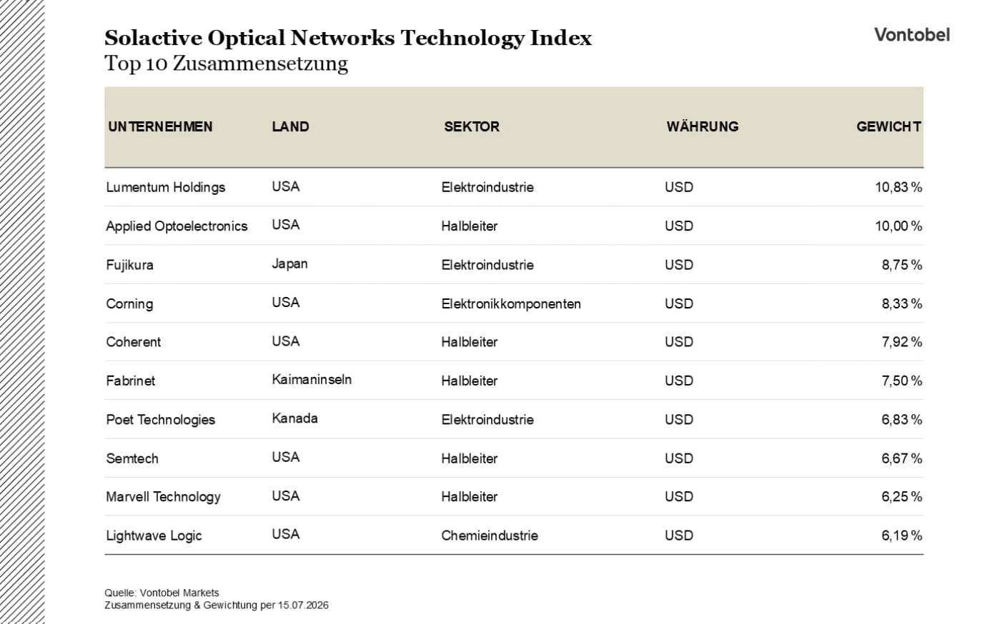Select the UNTERNEHMEN column header
982x624 pixels.
(x=160, y=126)
